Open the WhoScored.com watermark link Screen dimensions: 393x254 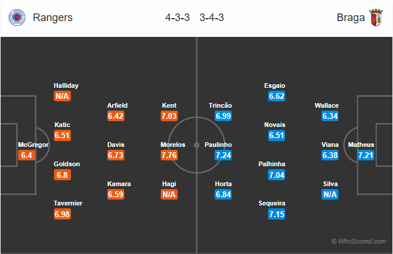coord(358,241)
